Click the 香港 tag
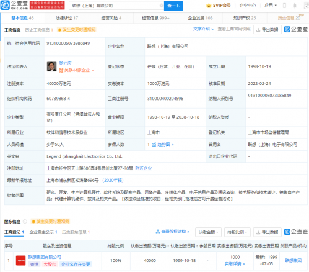This screenshot has width=309, height=272. [34, 265]
